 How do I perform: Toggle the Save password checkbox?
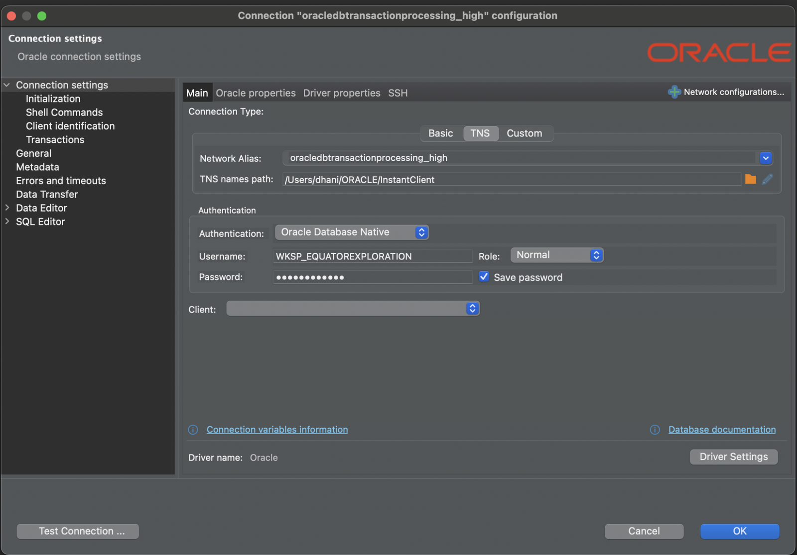point(484,277)
